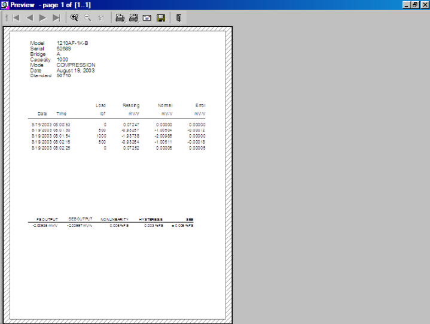430x324 pixels.
Task: Click the NONLINEARITY summary label
Action: [x=114, y=220]
